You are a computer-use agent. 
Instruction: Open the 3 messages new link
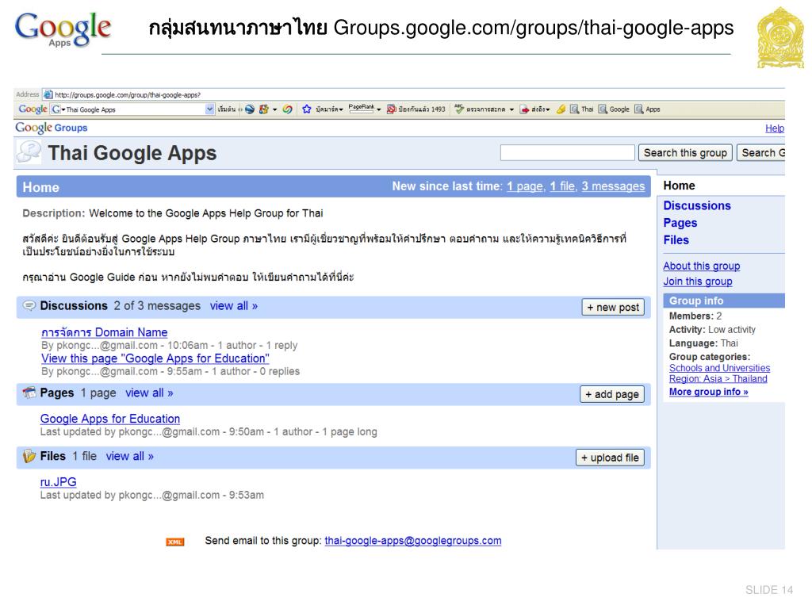pos(613,186)
